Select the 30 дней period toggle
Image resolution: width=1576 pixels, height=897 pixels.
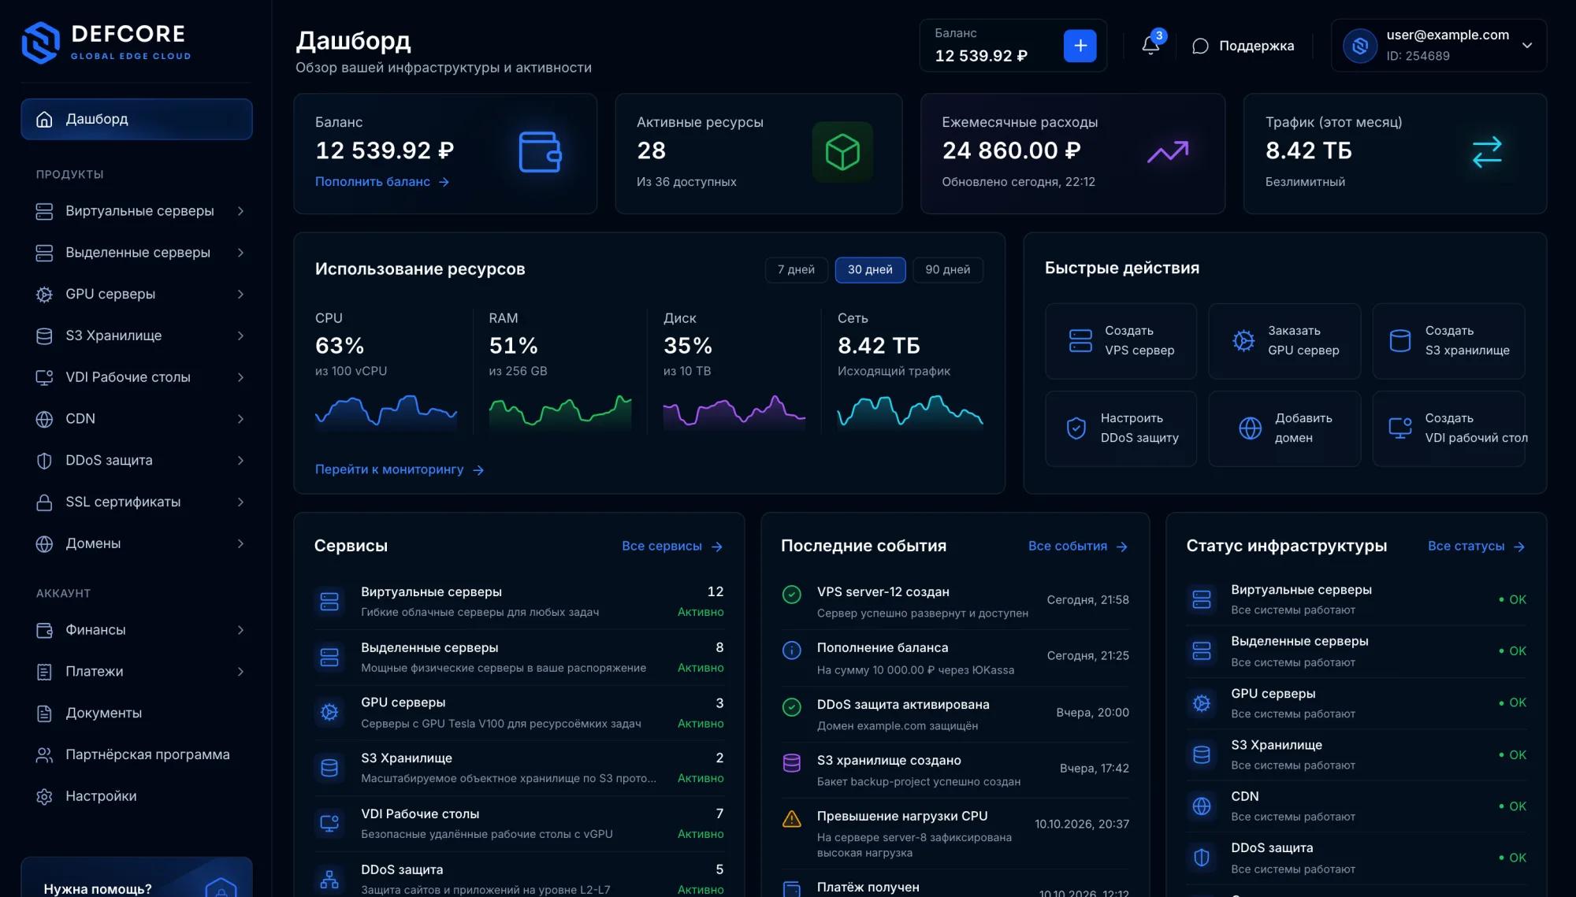pos(870,269)
